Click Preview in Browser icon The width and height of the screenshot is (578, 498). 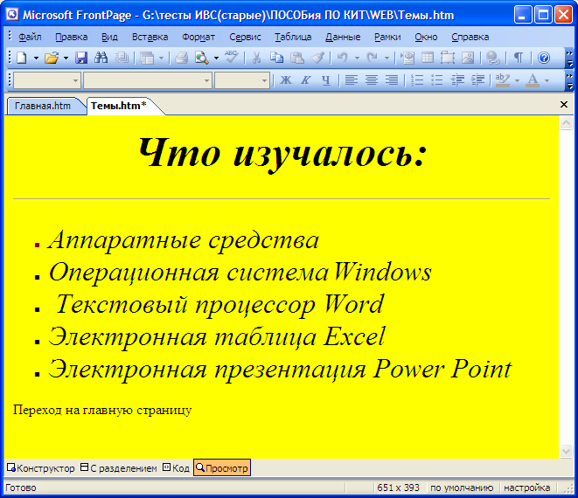click(202, 58)
